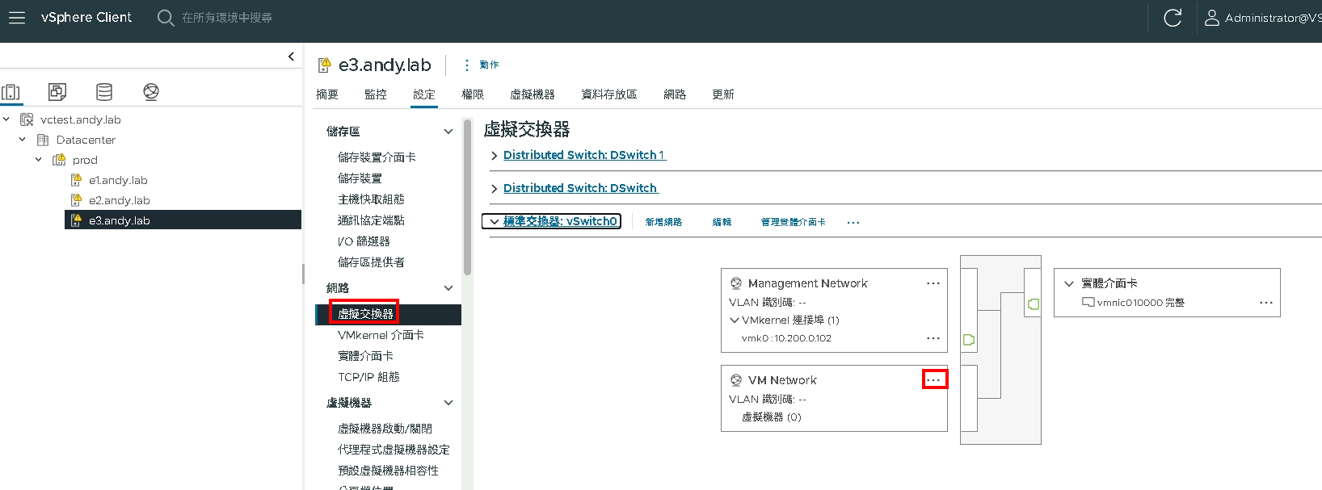Click 新增網路 for vSwitch0

click(x=663, y=222)
